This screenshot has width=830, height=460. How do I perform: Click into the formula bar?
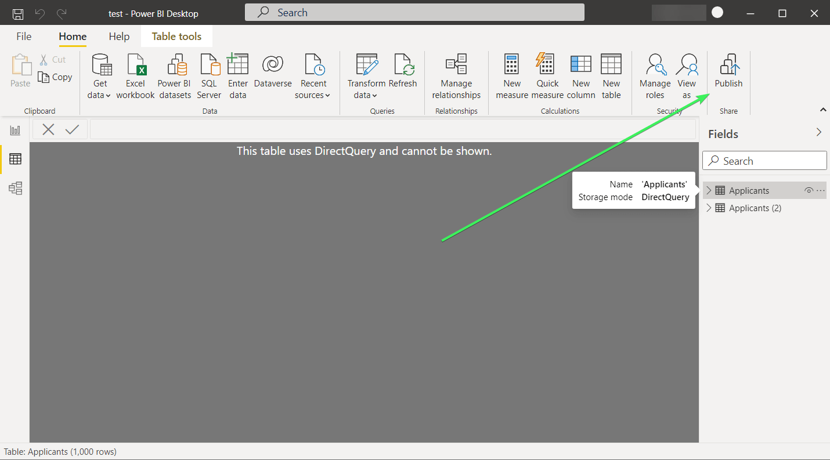(x=392, y=129)
